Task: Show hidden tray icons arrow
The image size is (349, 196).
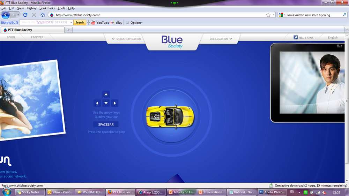Action: [x=299, y=193]
